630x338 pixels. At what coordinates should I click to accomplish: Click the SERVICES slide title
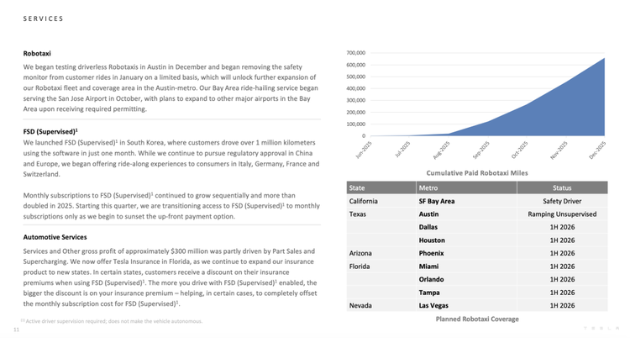point(43,18)
